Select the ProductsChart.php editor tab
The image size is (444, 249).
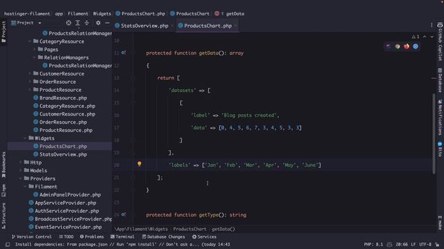(208, 26)
